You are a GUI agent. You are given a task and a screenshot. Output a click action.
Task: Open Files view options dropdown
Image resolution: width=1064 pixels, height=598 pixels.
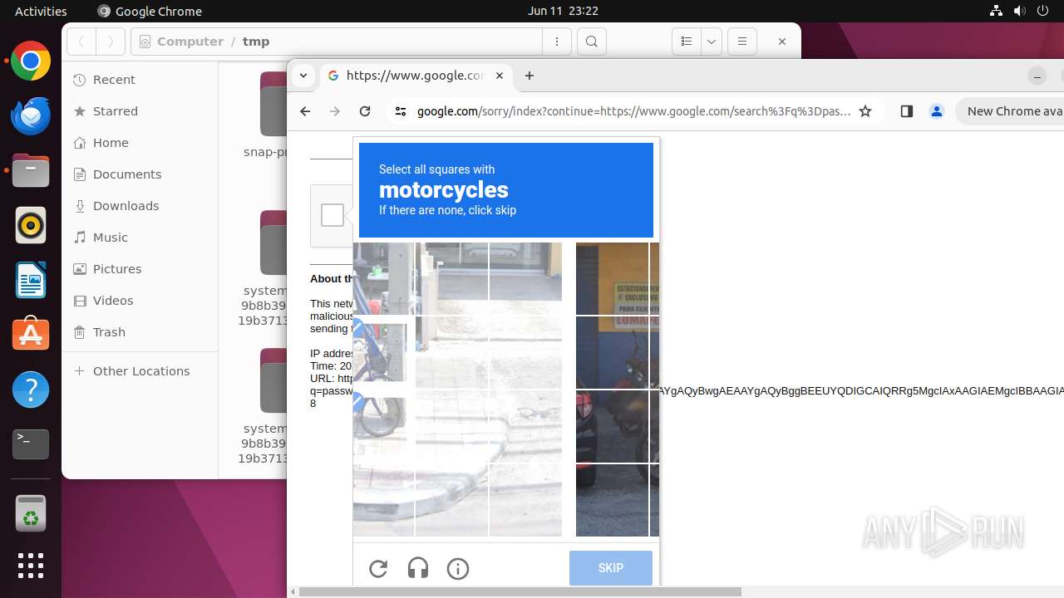(712, 42)
